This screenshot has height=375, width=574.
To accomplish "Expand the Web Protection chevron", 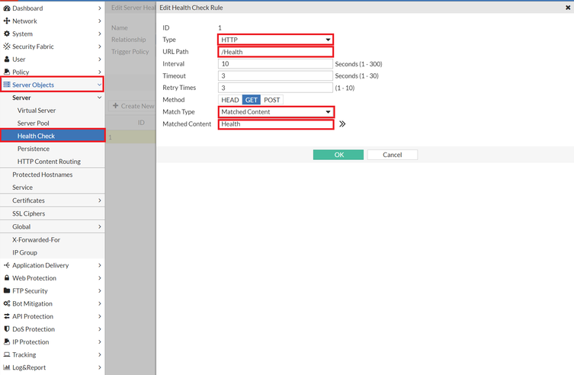I will coord(100,278).
